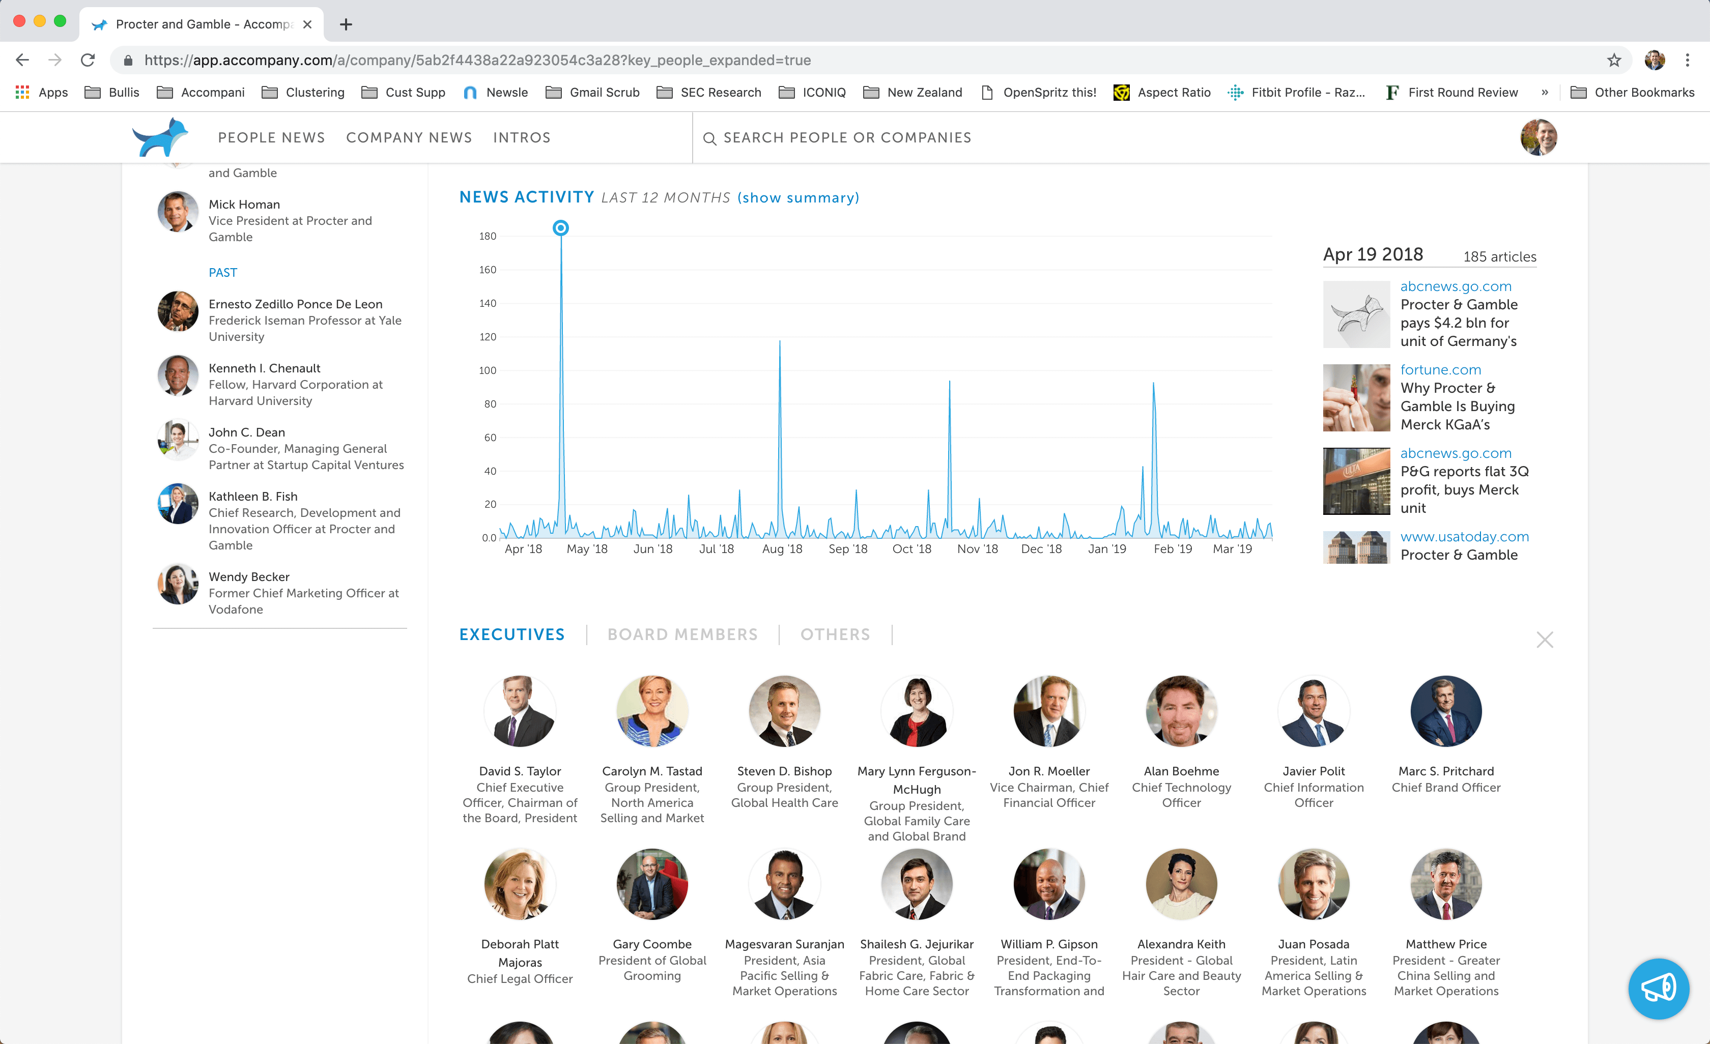Screen dimensions: 1710x1044
Task: Click the browser back arrow
Action: coord(22,61)
